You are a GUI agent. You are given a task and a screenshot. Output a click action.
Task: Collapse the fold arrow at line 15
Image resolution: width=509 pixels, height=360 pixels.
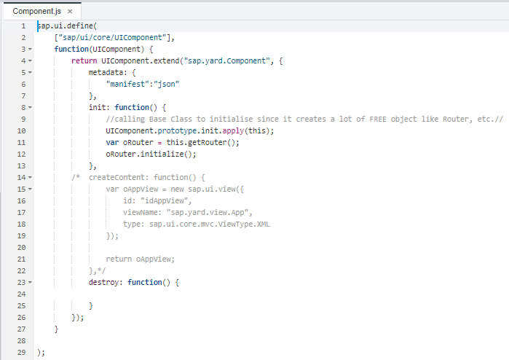click(30, 189)
